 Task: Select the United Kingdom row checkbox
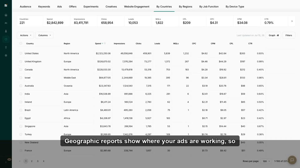click(21, 62)
